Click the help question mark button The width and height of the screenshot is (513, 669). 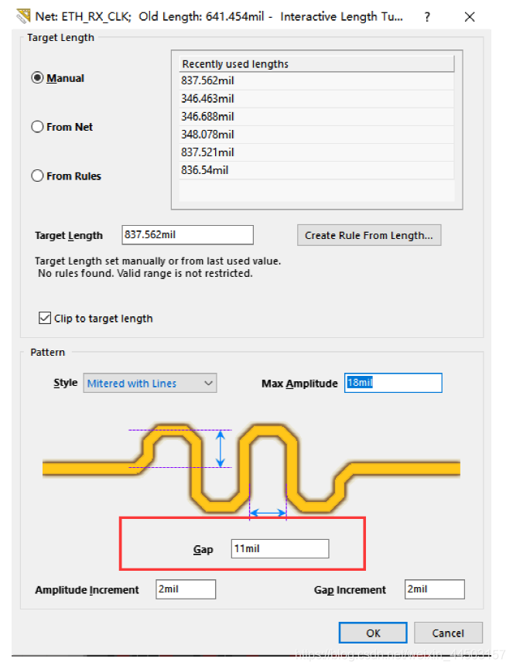point(427,16)
